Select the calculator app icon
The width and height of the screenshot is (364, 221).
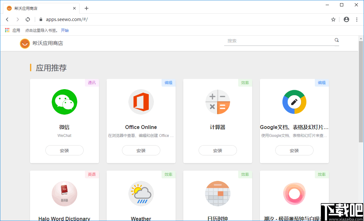(217, 102)
